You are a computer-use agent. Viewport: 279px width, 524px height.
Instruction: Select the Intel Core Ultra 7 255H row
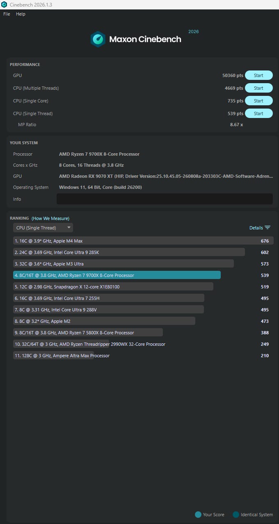click(x=143, y=298)
